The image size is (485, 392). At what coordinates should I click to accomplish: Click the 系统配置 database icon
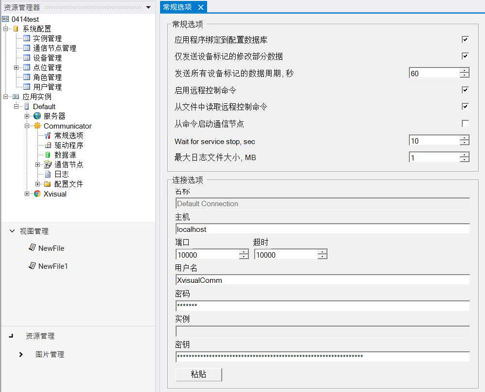pyautogui.click(x=16, y=29)
